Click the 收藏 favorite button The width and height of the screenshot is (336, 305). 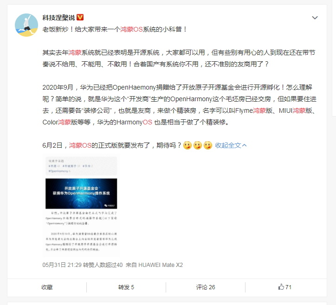(47, 287)
